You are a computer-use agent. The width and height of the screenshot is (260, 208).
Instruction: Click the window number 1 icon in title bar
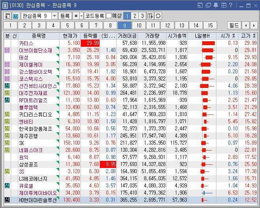pyautogui.click(x=5, y=6)
